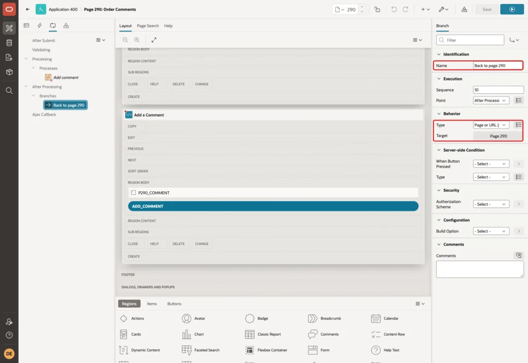Click the property Filter field
The width and height of the screenshot is (528, 363).
tap(470, 40)
